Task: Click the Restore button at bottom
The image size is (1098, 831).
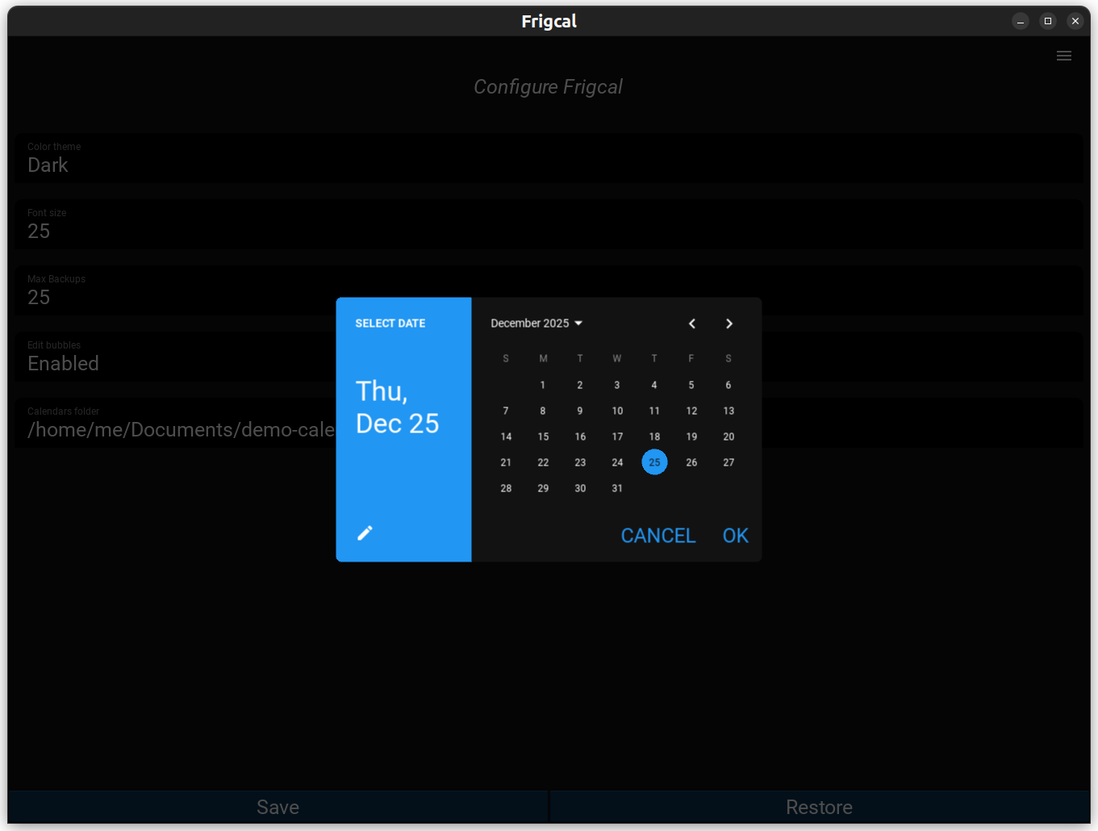Action: (x=819, y=807)
